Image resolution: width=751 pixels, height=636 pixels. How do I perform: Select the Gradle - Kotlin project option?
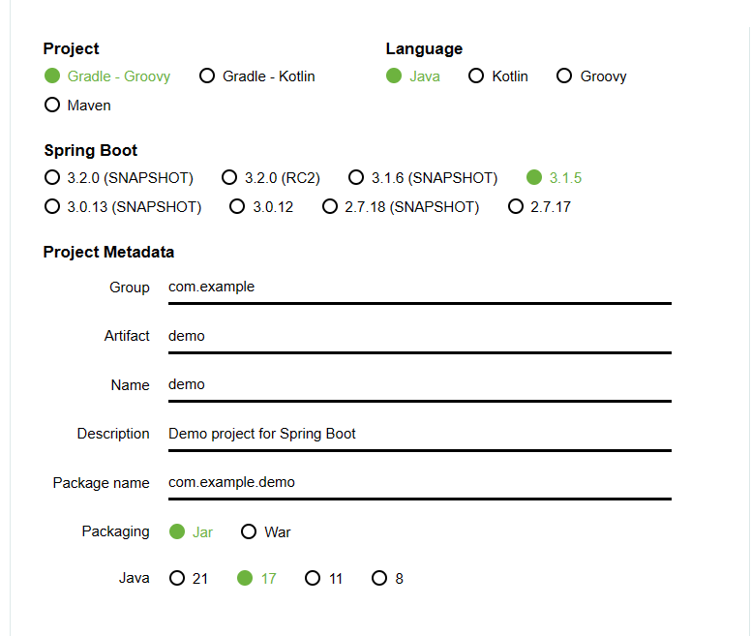tap(207, 76)
